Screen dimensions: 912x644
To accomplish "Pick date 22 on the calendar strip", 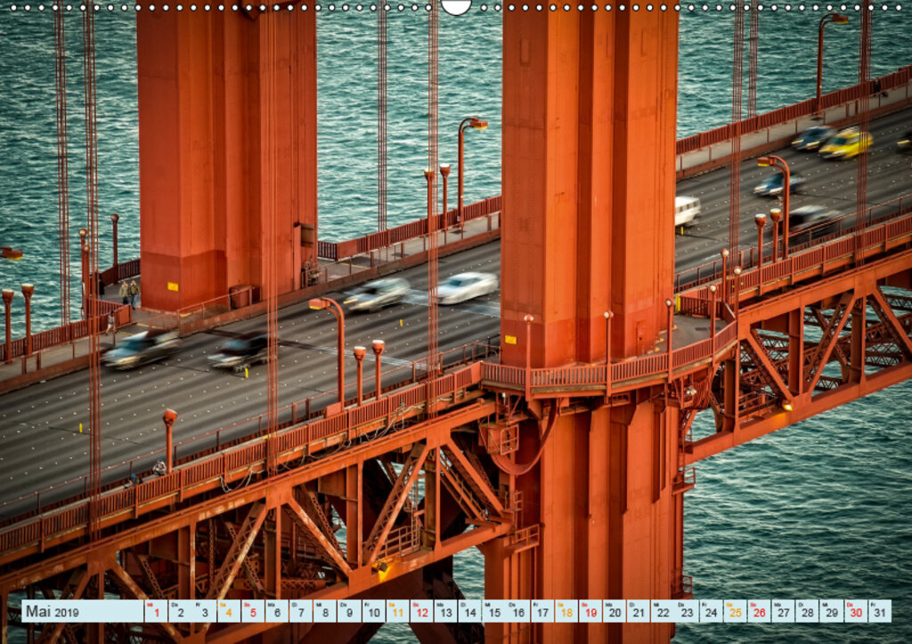I will click(663, 611).
